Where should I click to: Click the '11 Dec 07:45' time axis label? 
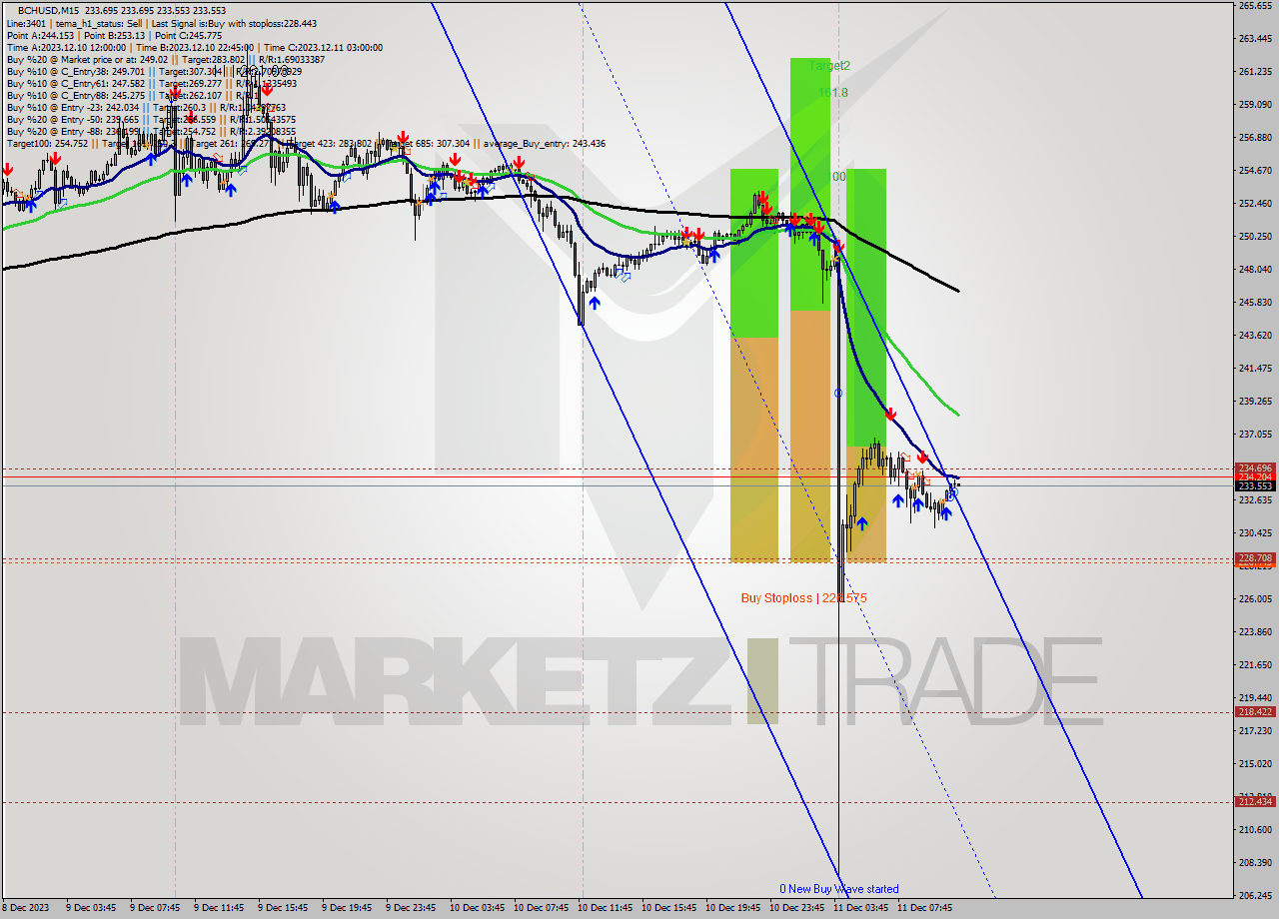[924, 908]
